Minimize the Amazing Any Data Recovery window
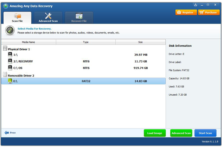The image size is (222, 148). tap(202, 5)
